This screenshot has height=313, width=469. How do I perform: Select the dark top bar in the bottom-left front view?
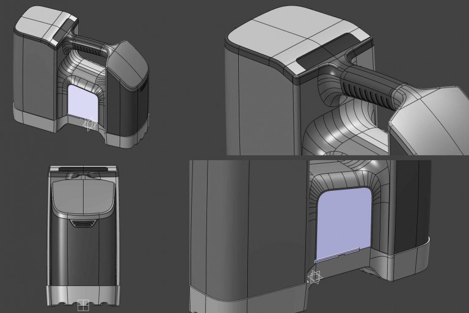pos(82,167)
